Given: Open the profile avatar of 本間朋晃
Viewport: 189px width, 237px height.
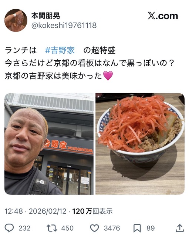Looking at the screenshot, I should [16, 20].
